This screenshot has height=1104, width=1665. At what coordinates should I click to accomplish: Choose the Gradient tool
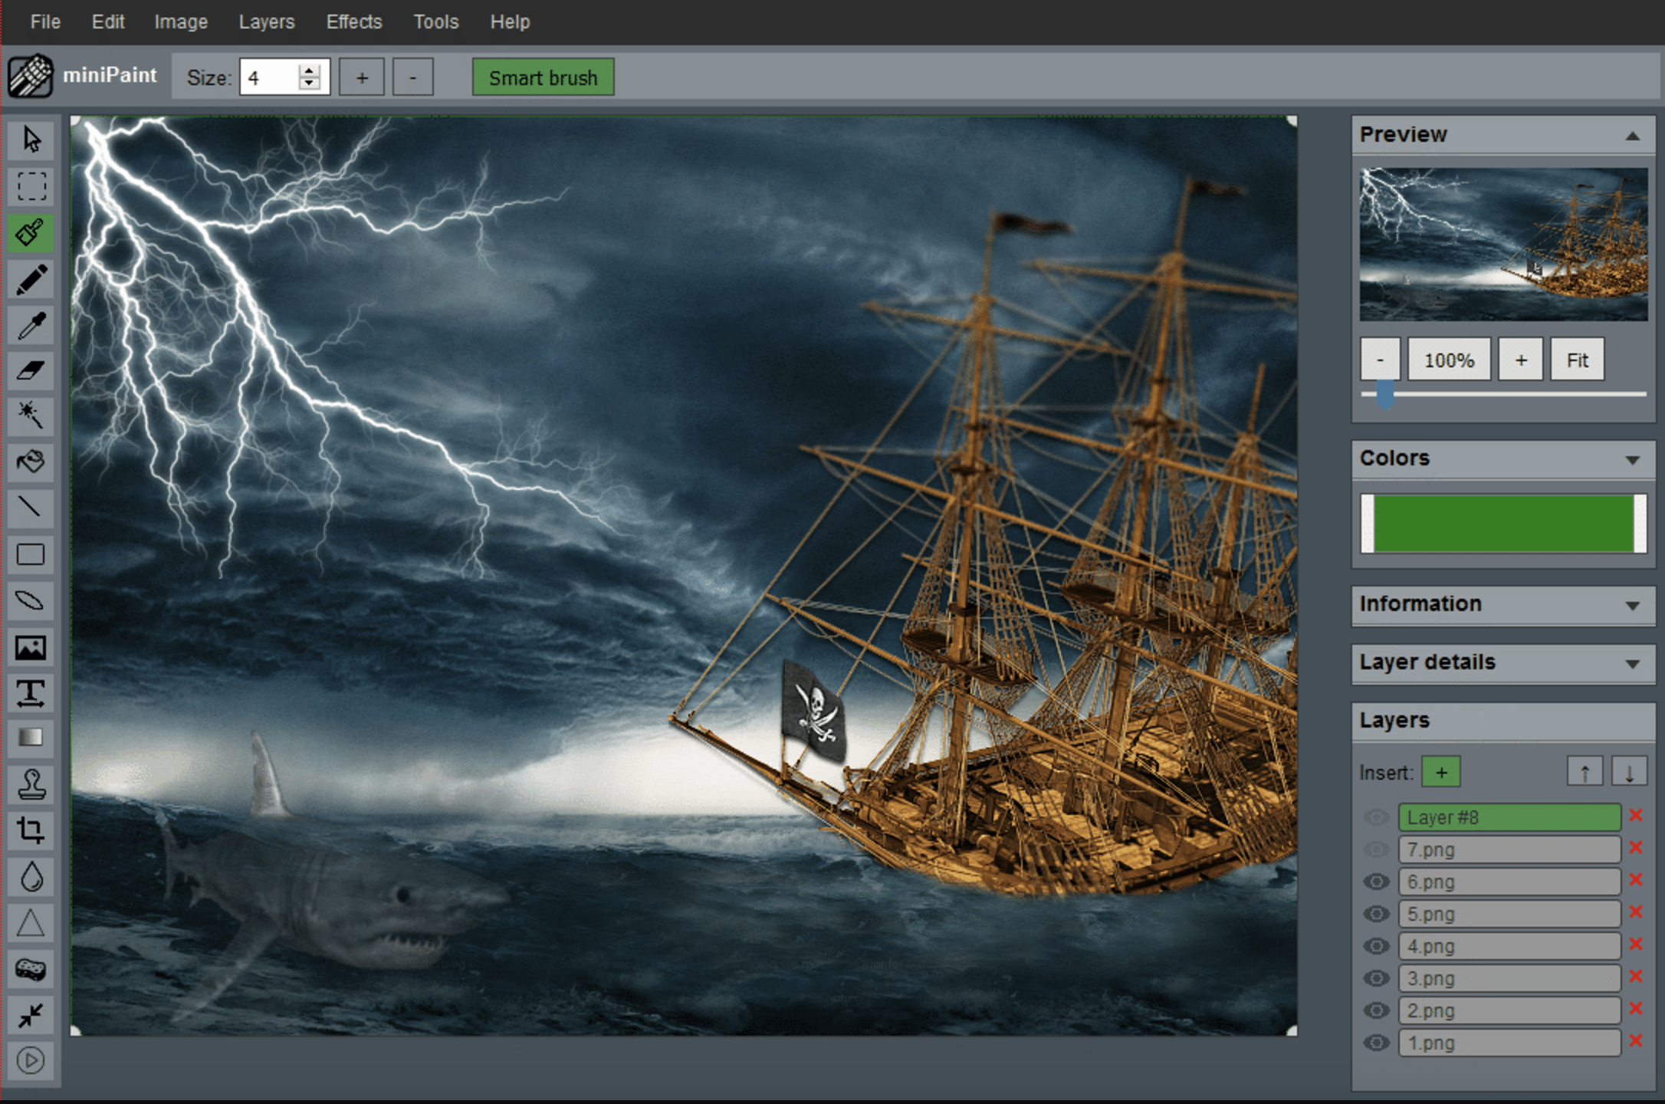tap(31, 738)
